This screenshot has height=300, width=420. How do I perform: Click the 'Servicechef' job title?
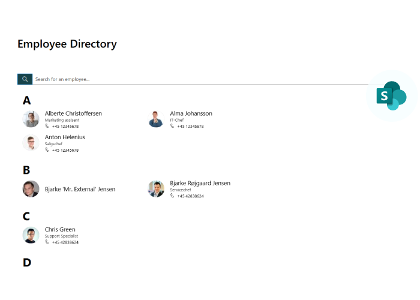point(181,190)
